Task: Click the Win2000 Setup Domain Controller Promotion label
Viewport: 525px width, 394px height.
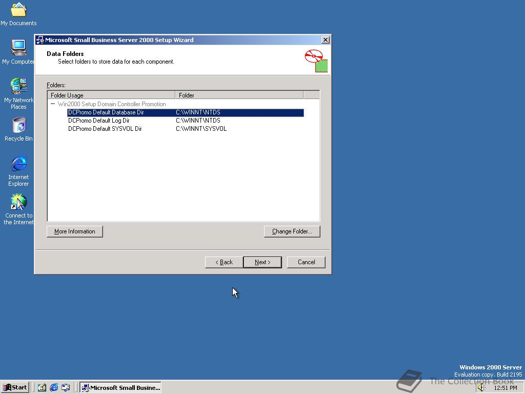Action: [111, 104]
